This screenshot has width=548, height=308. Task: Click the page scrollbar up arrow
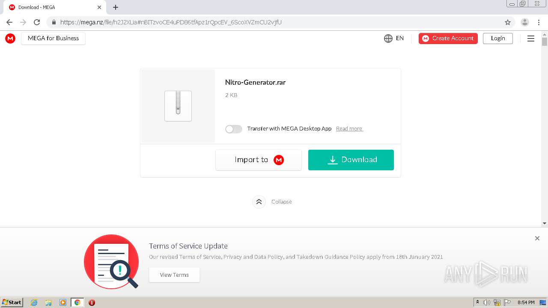545,34
